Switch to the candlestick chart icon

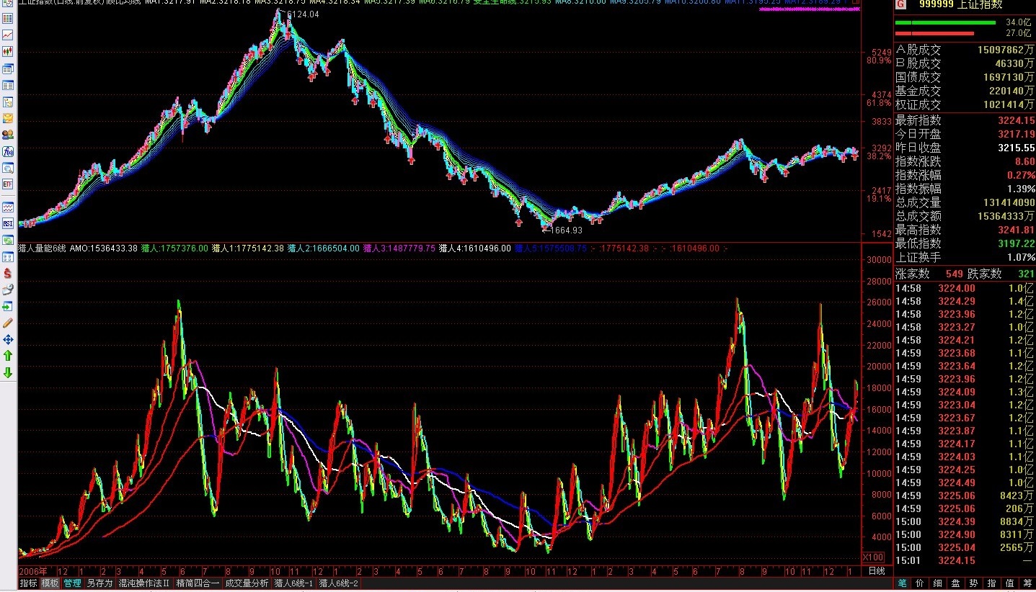pyautogui.click(x=8, y=51)
